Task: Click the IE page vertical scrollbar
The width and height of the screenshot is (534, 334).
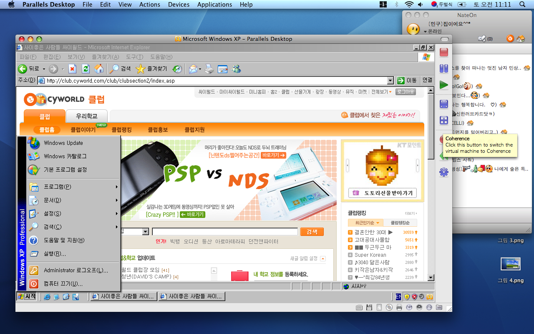Action: tap(431, 183)
